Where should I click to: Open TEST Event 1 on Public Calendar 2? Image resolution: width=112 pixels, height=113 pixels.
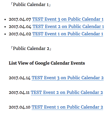(x=67, y=107)
